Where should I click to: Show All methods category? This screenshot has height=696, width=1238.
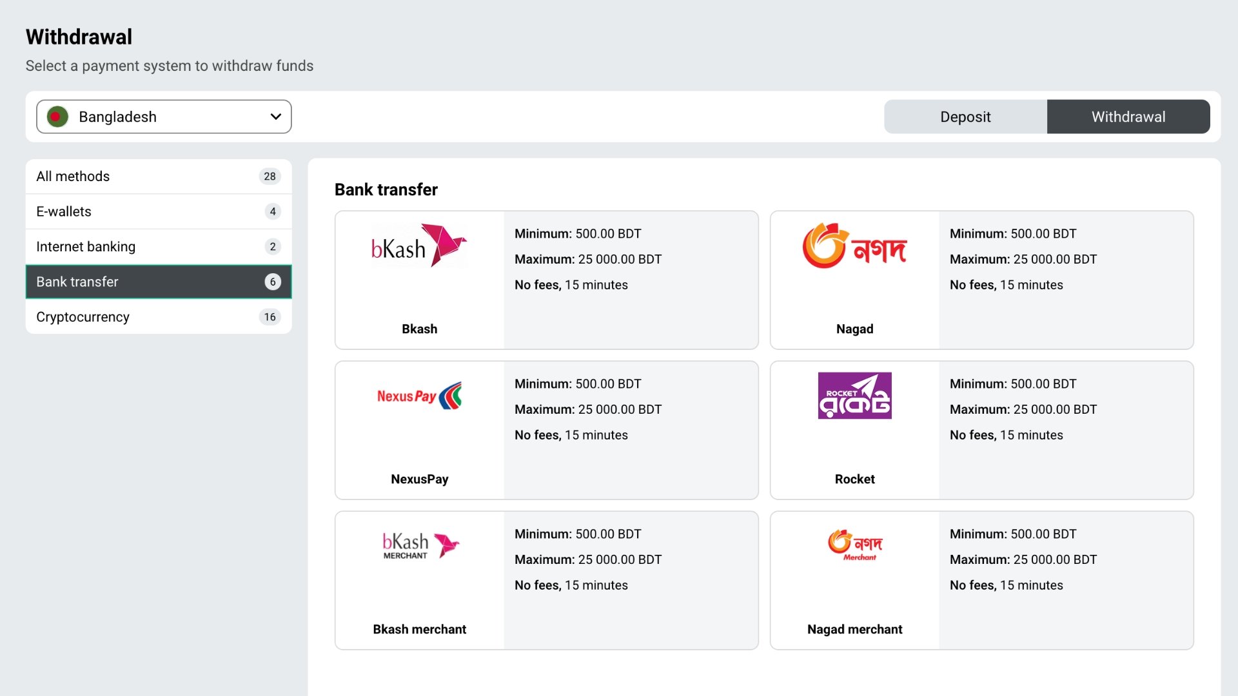click(x=159, y=177)
